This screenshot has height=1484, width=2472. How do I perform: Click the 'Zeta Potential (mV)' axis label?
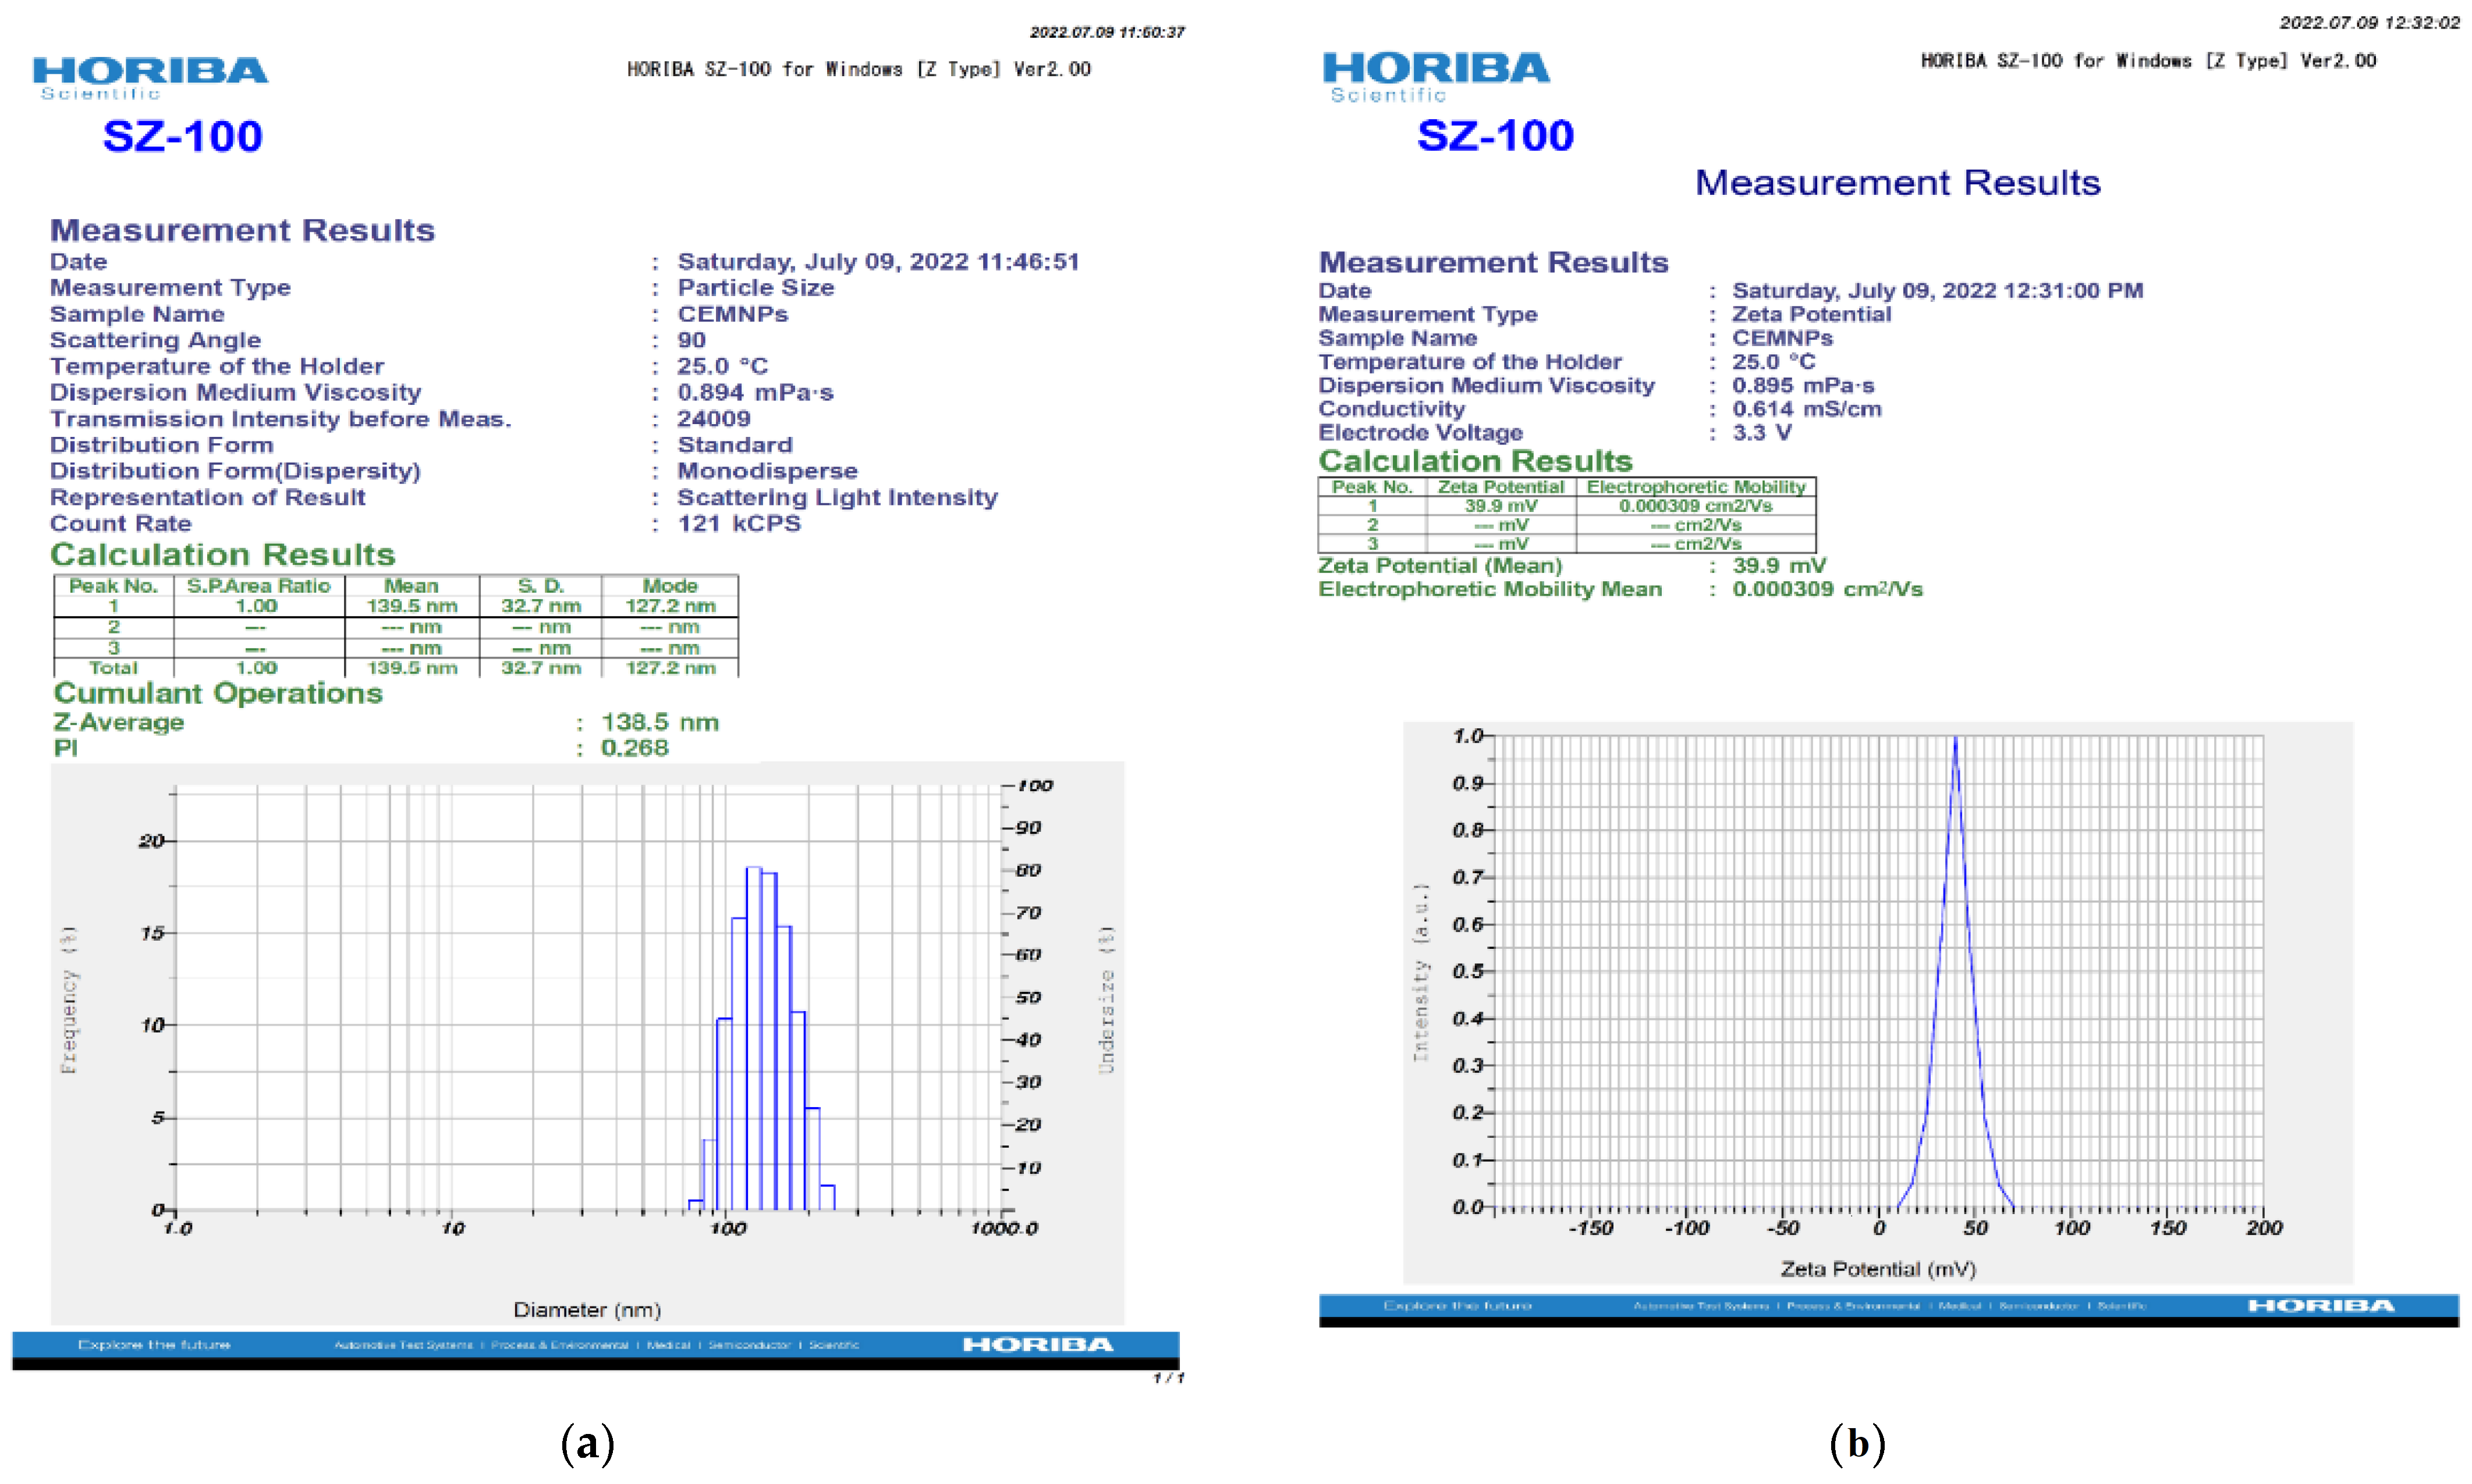coord(1878,1270)
